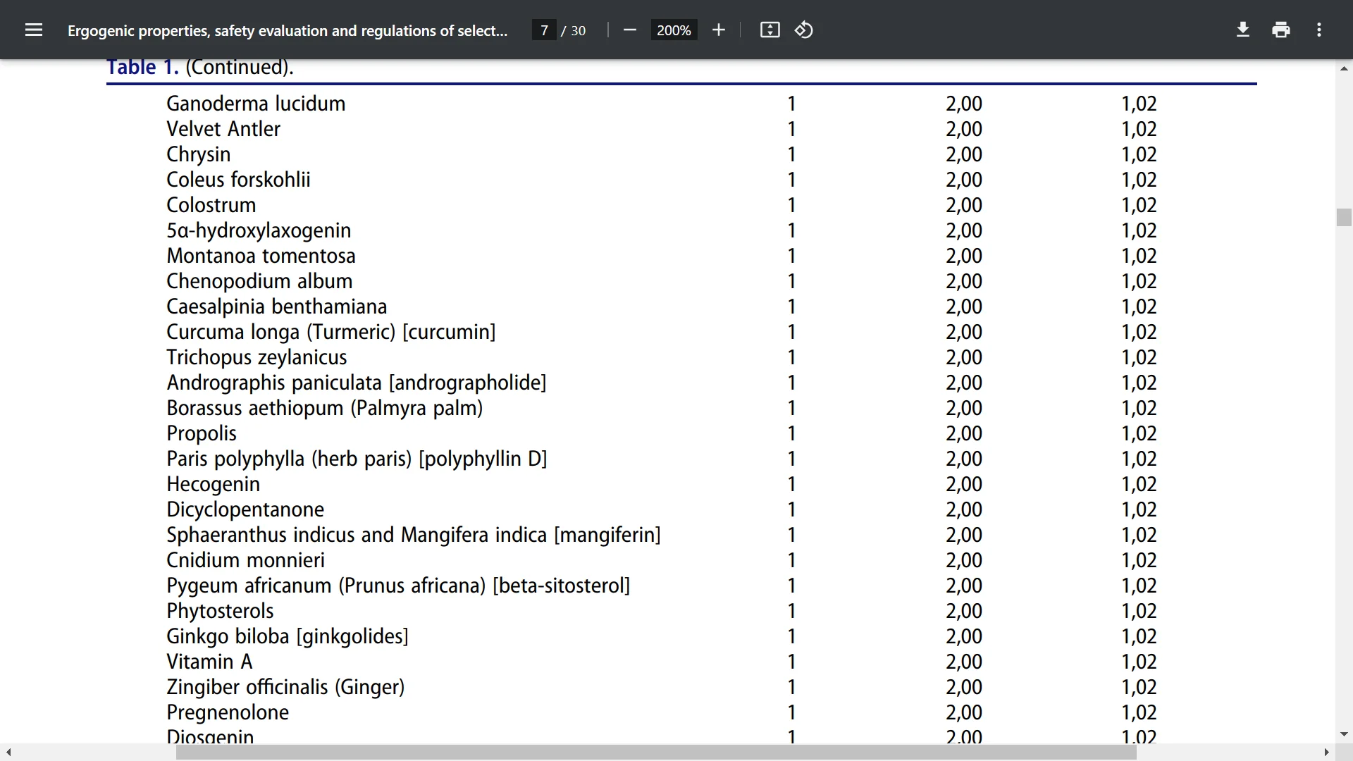Click the zoom in button
The height and width of the screenshot is (761, 1353).
tap(721, 31)
